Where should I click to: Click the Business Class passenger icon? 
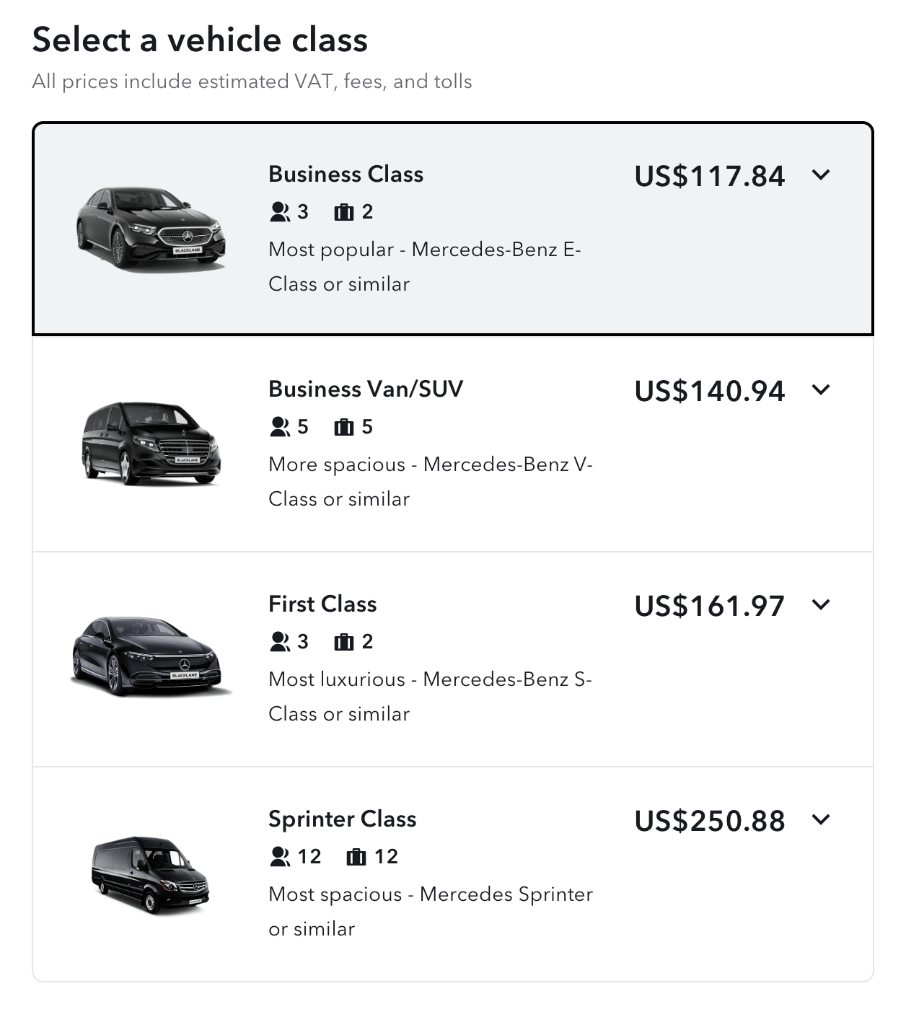[279, 212]
